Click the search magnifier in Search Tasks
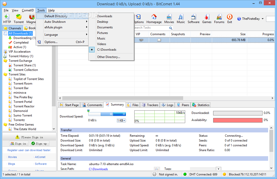Screen dimensions: 277x179 (171, 28)
